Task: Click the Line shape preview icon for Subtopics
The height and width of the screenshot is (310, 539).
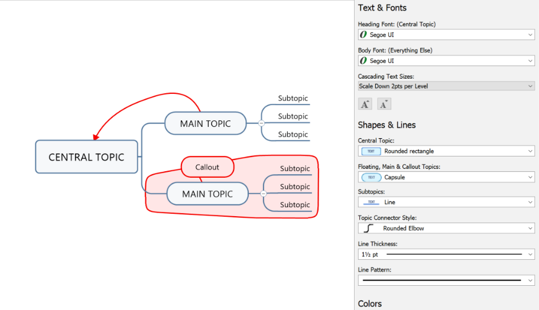Action: coord(371,202)
